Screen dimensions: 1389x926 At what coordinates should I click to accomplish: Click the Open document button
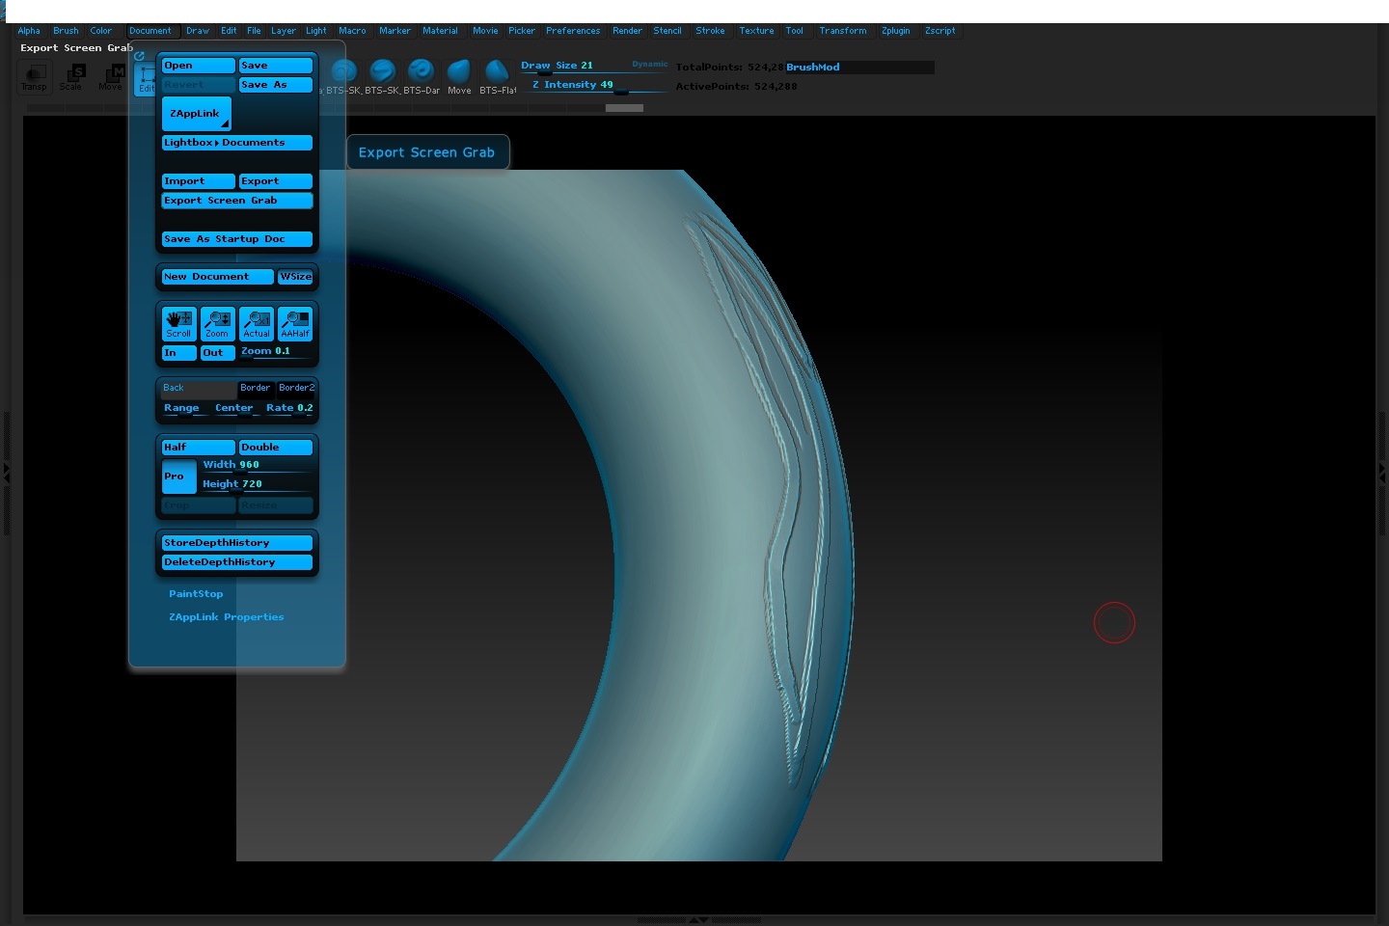coord(199,66)
